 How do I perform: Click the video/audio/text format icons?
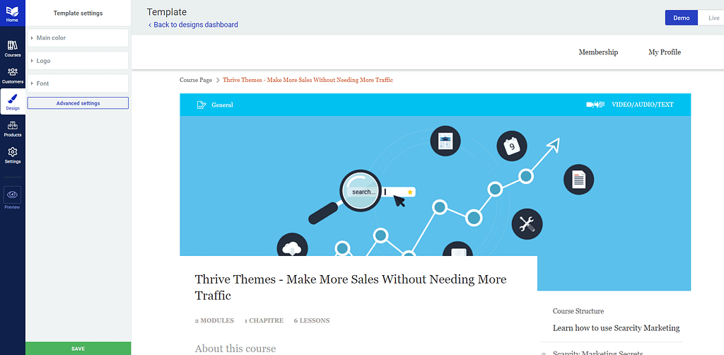(x=595, y=105)
